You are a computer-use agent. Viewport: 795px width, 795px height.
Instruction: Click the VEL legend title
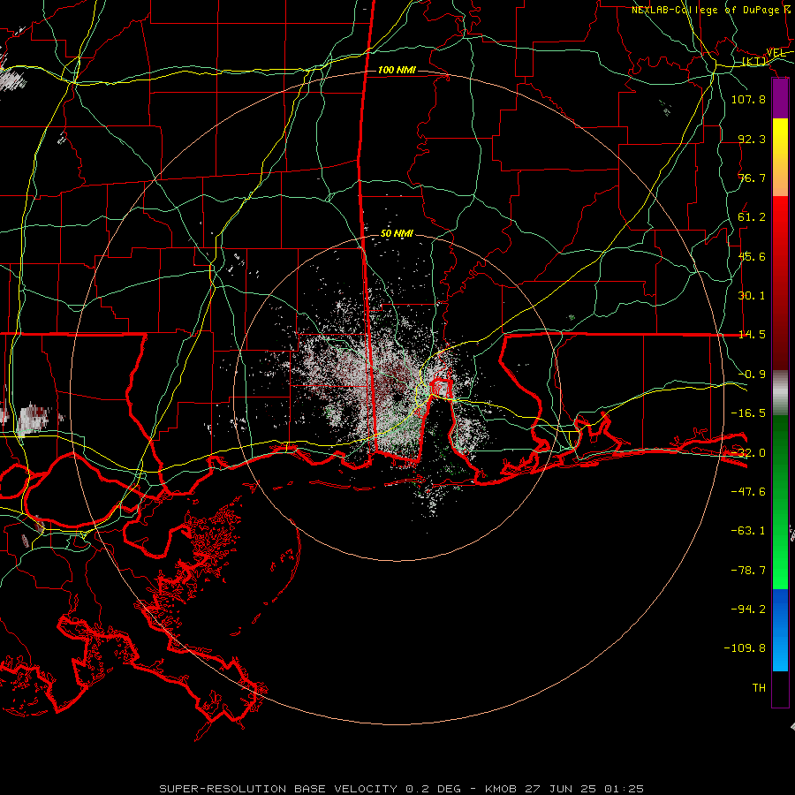pyautogui.click(x=776, y=53)
